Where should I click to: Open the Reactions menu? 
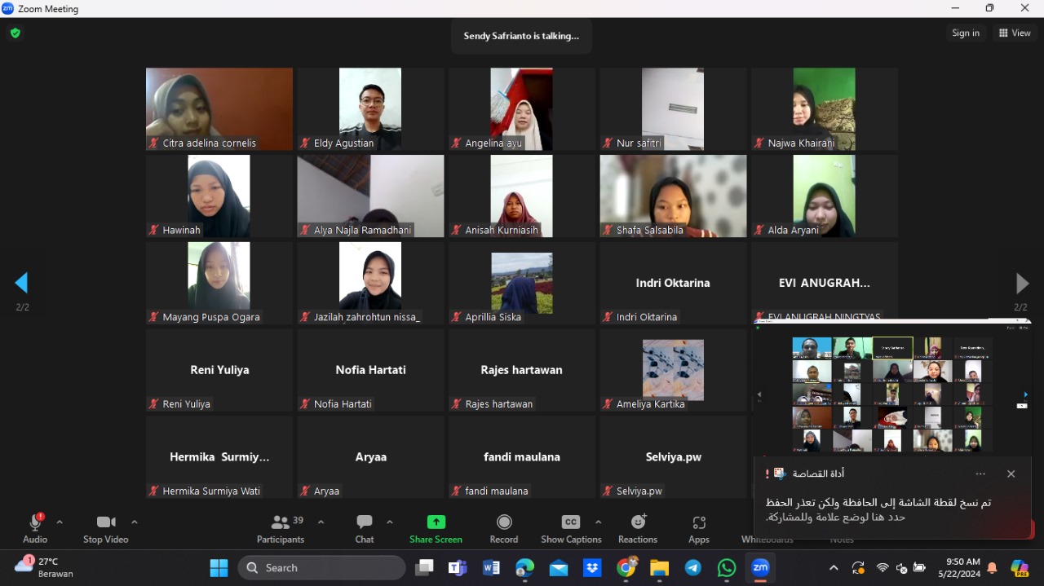coord(638,528)
